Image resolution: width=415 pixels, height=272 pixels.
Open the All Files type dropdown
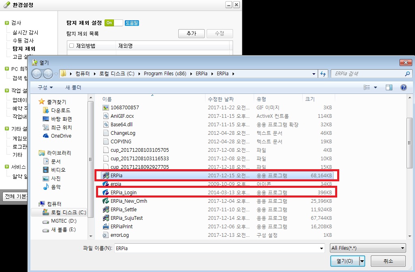click(x=368, y=248)
